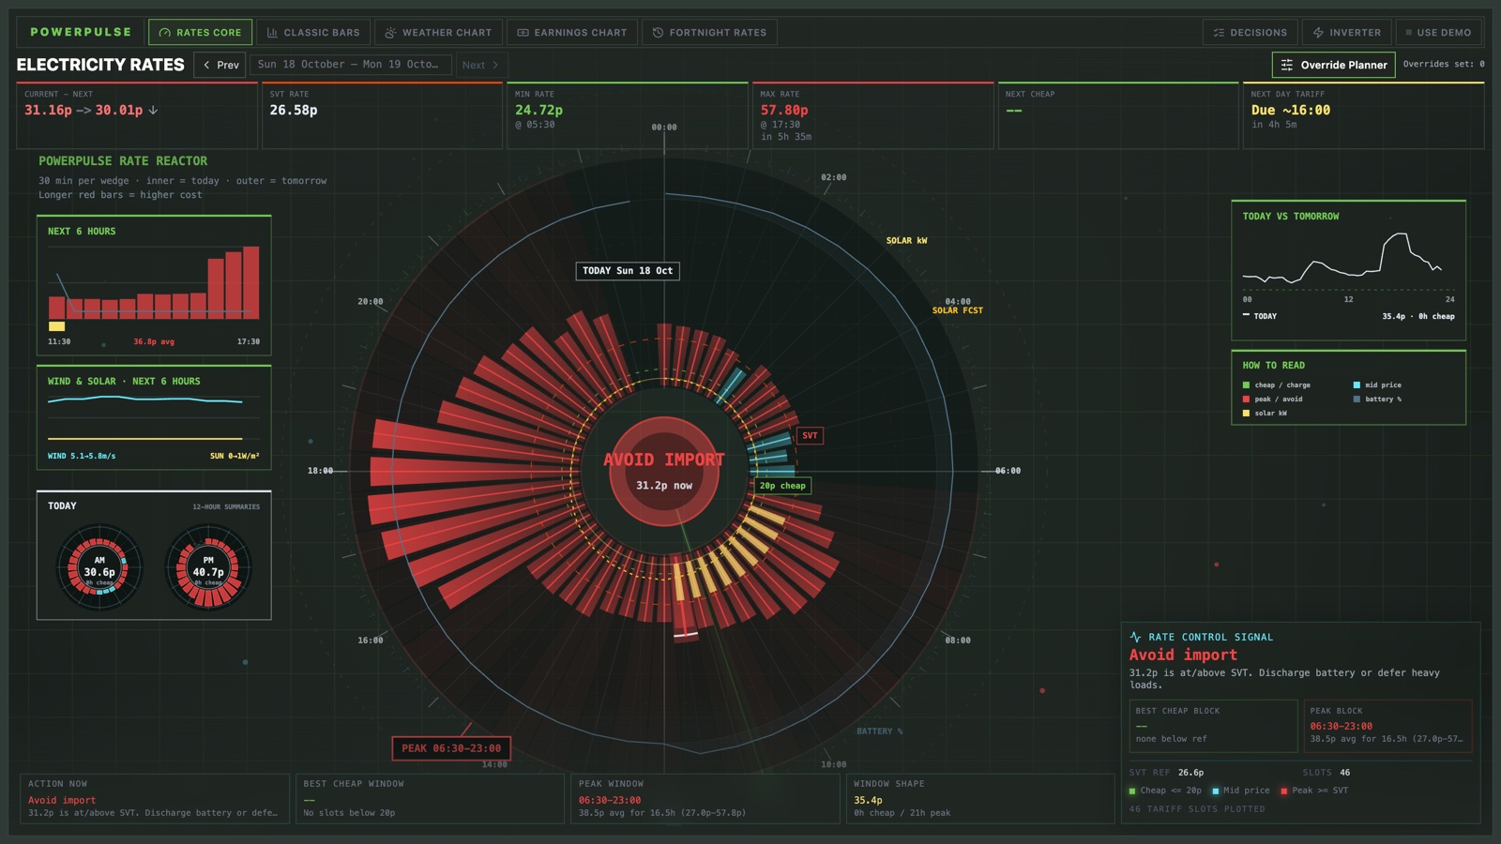Screen dimensions: 1501x844
Task: Click the PM 40.7p summary donut
Action: click(208, 568)
